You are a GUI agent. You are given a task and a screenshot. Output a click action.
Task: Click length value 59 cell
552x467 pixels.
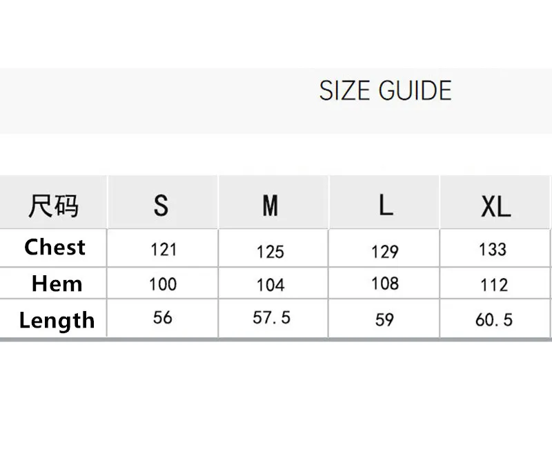[384, 320]
